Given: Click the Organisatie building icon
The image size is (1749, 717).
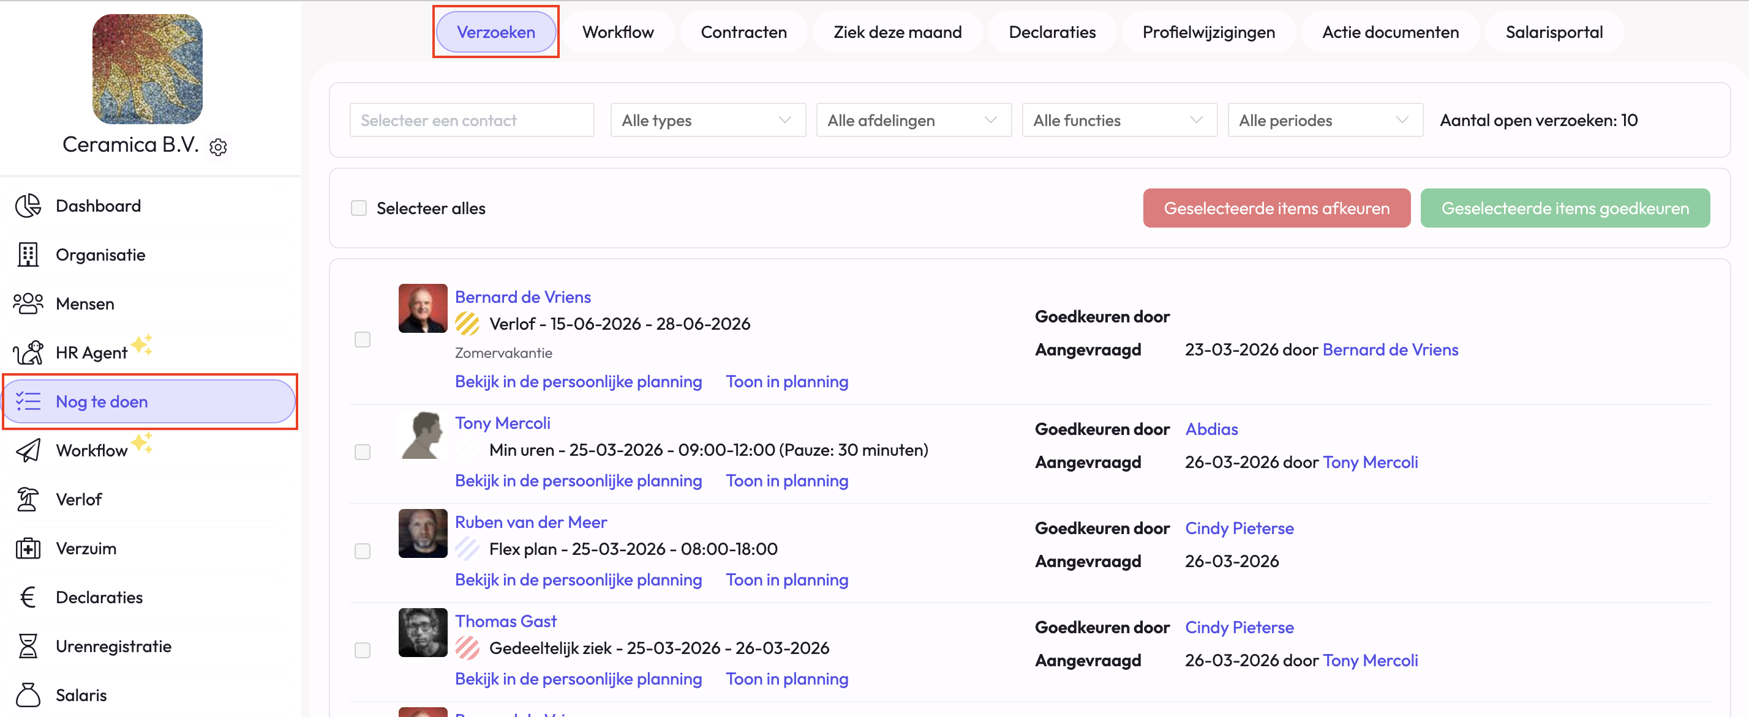Looking at the screenshot, I should [x=28, y=254].
